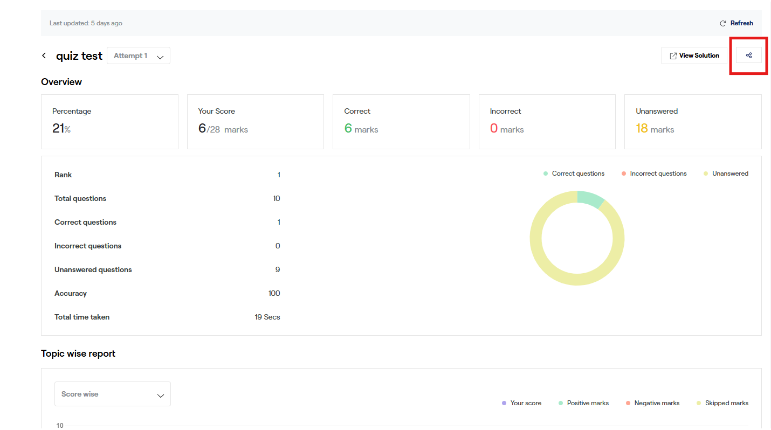Select the Percentage overview card

coord(109,122)
